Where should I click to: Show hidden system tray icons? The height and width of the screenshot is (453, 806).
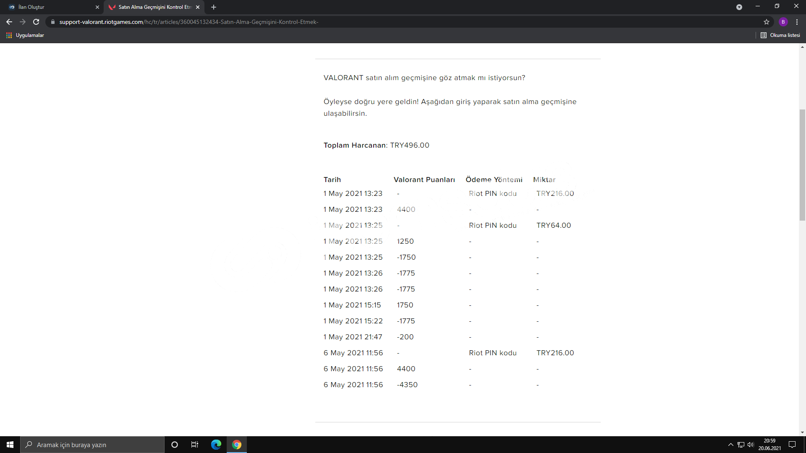click(x=731, y=445)
